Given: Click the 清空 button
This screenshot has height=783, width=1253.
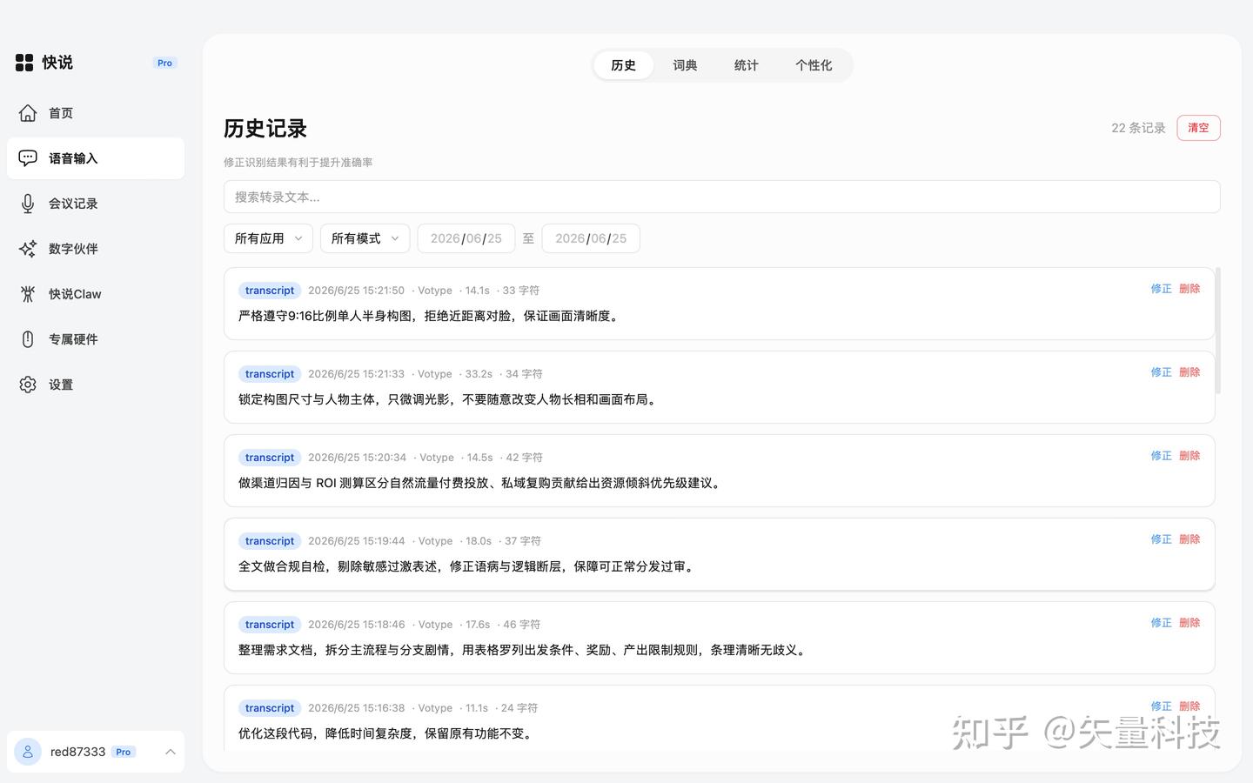Looking at the screenshot, I should (1198, 128).
